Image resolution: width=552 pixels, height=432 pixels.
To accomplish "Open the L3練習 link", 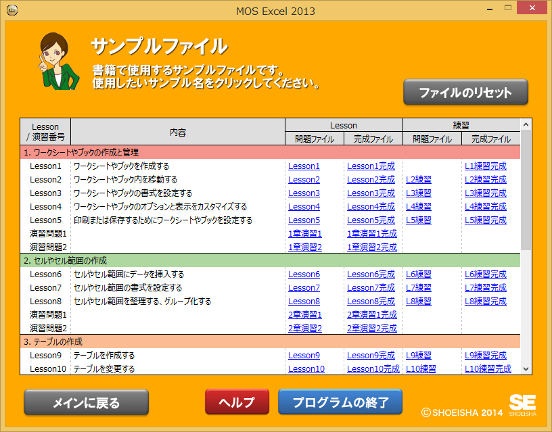I will [419, 193].
